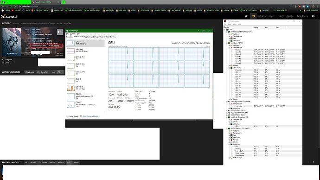Open HWMonitor Tools menu
320x180 pixels.
coord(235,25)
